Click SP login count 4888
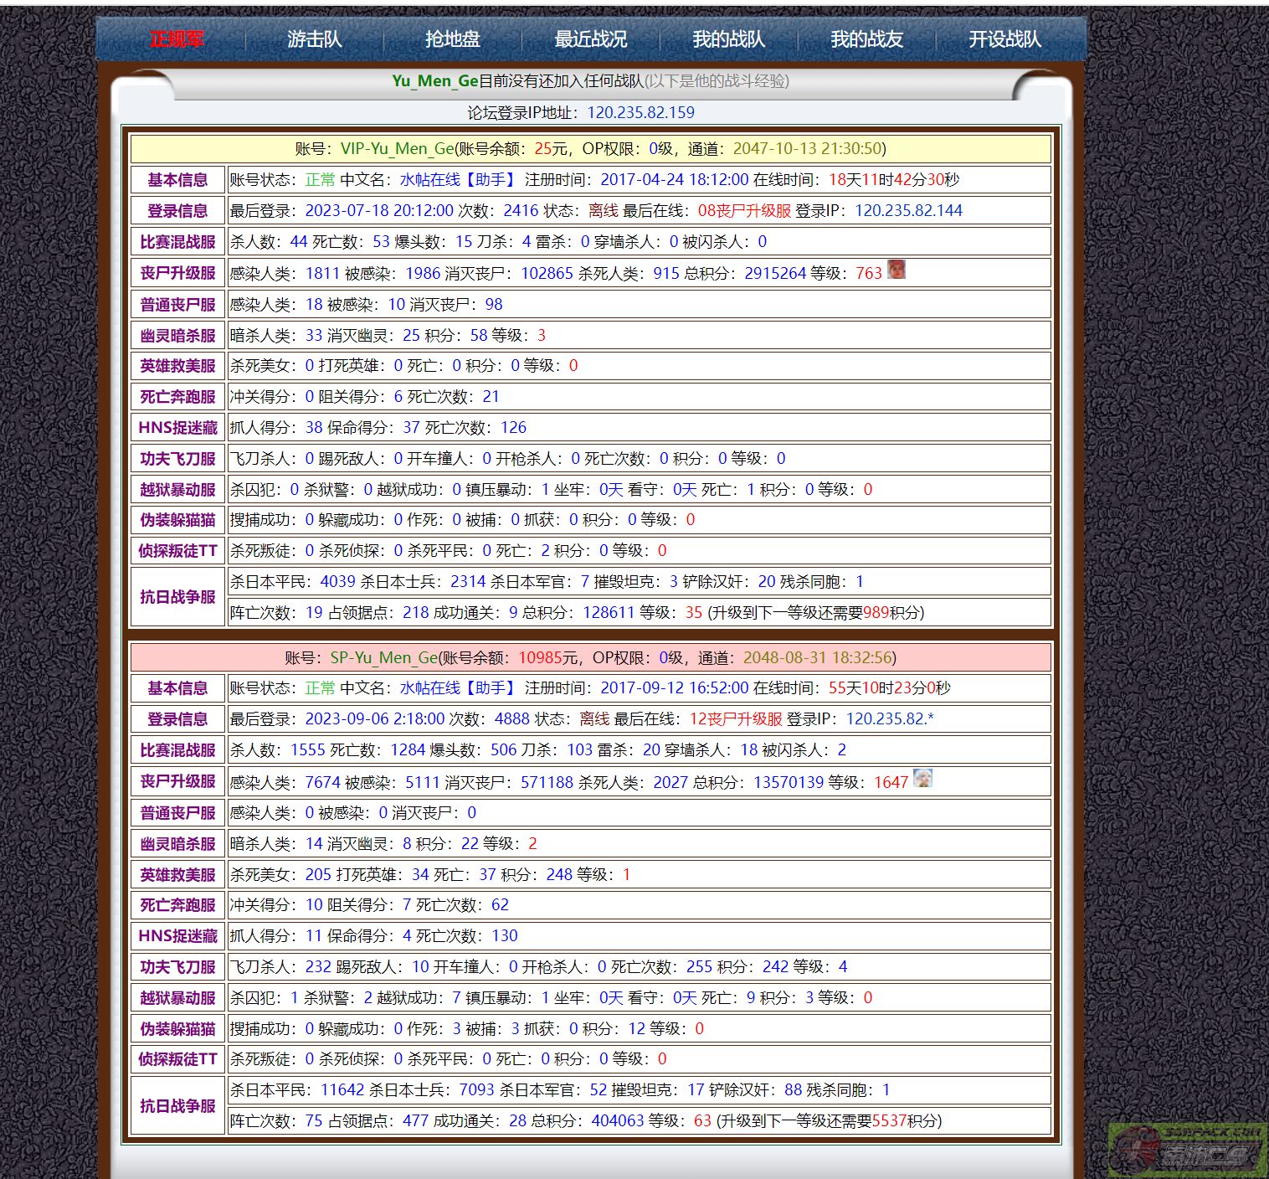The height and width of the screenshot is (1179, 1269). point(512,719)
